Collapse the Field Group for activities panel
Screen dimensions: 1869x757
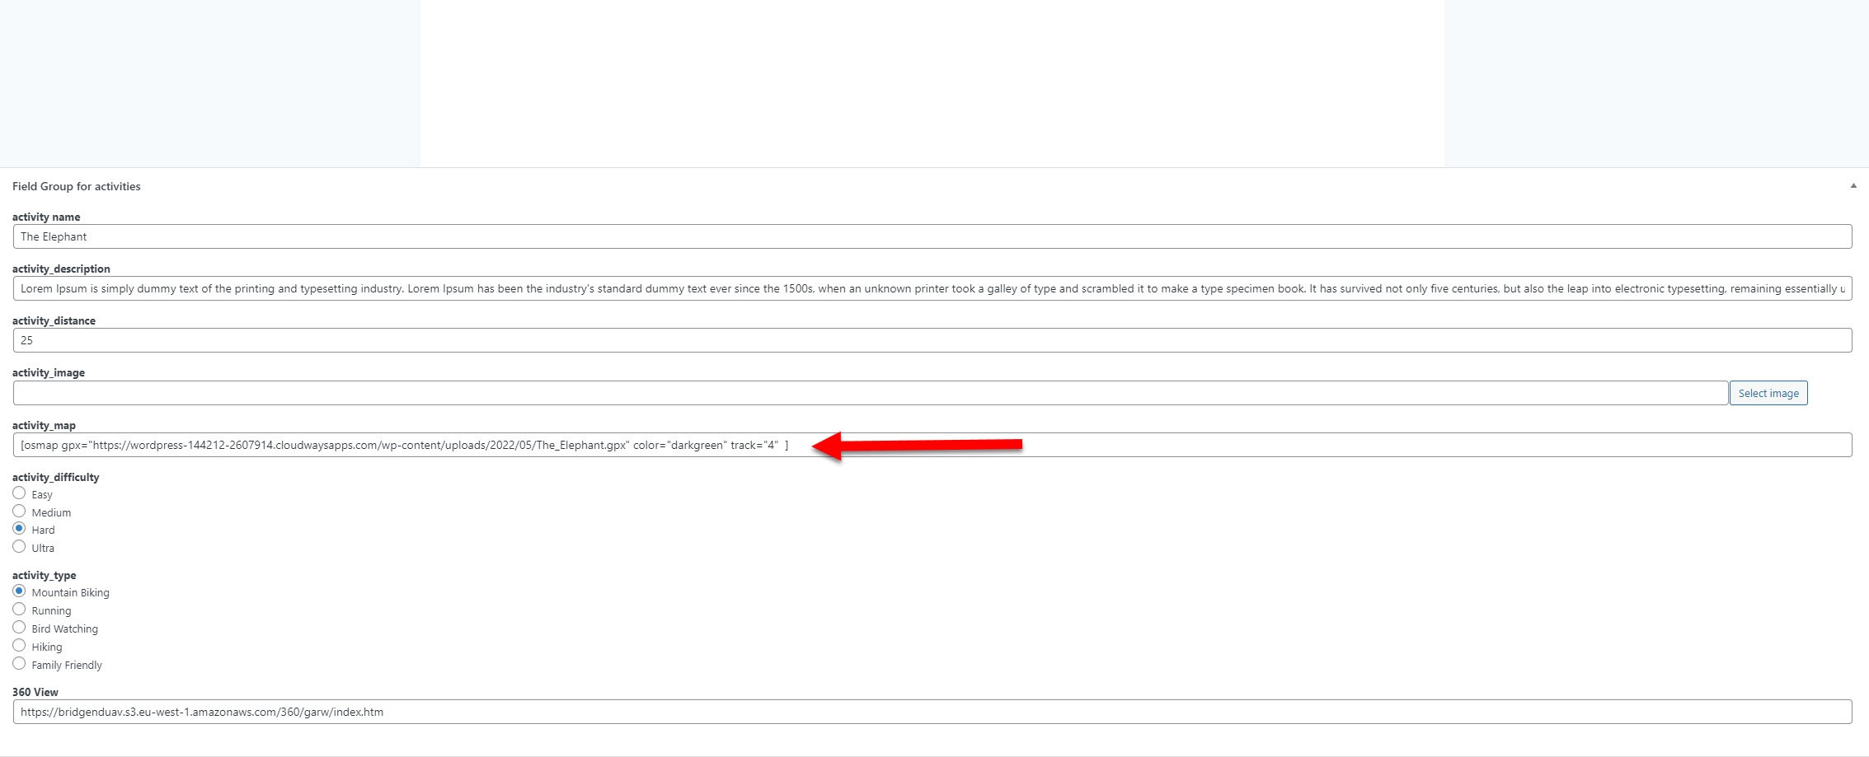[x=1853, y=186]
